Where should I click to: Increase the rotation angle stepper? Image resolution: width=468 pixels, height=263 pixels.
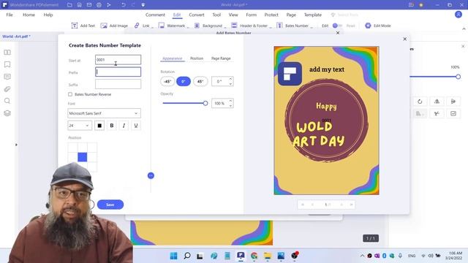230,79
